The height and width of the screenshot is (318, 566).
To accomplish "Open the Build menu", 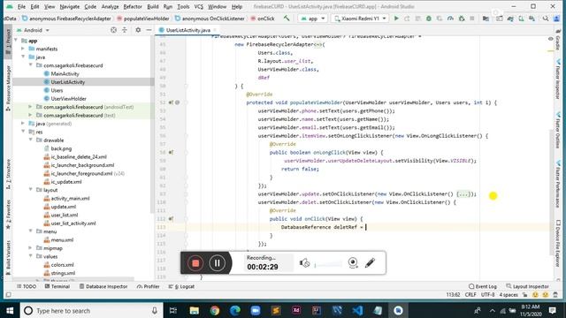I will 153,6.
